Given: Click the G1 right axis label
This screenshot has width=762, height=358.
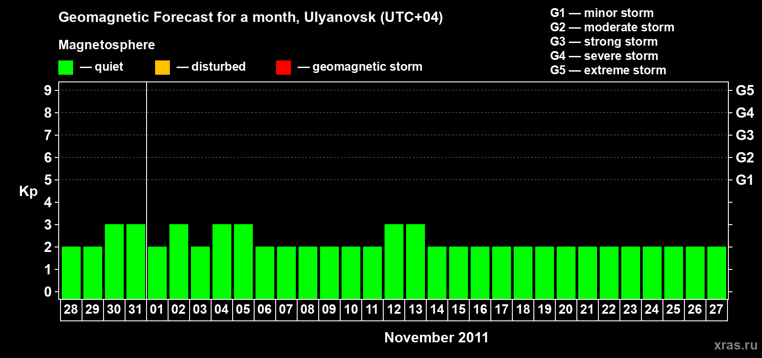Looking at the screenshot, I should [x=745, y=180].
